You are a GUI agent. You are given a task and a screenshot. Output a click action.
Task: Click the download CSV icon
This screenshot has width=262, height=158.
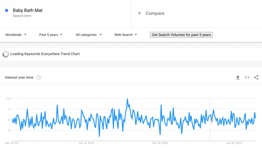[x=238, y=78]
